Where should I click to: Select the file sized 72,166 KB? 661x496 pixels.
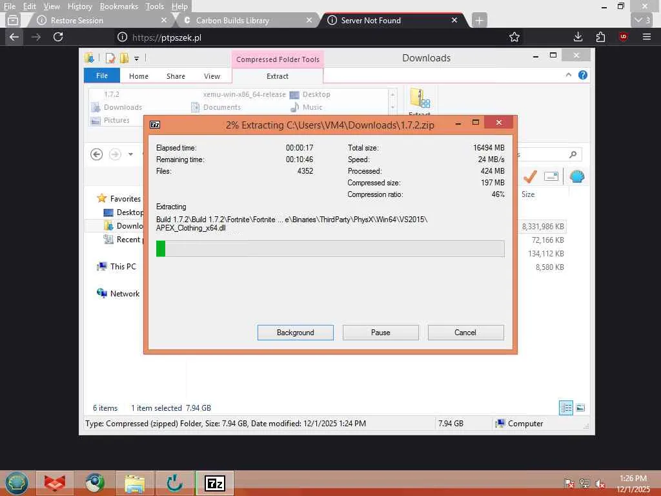pos(547,240)
